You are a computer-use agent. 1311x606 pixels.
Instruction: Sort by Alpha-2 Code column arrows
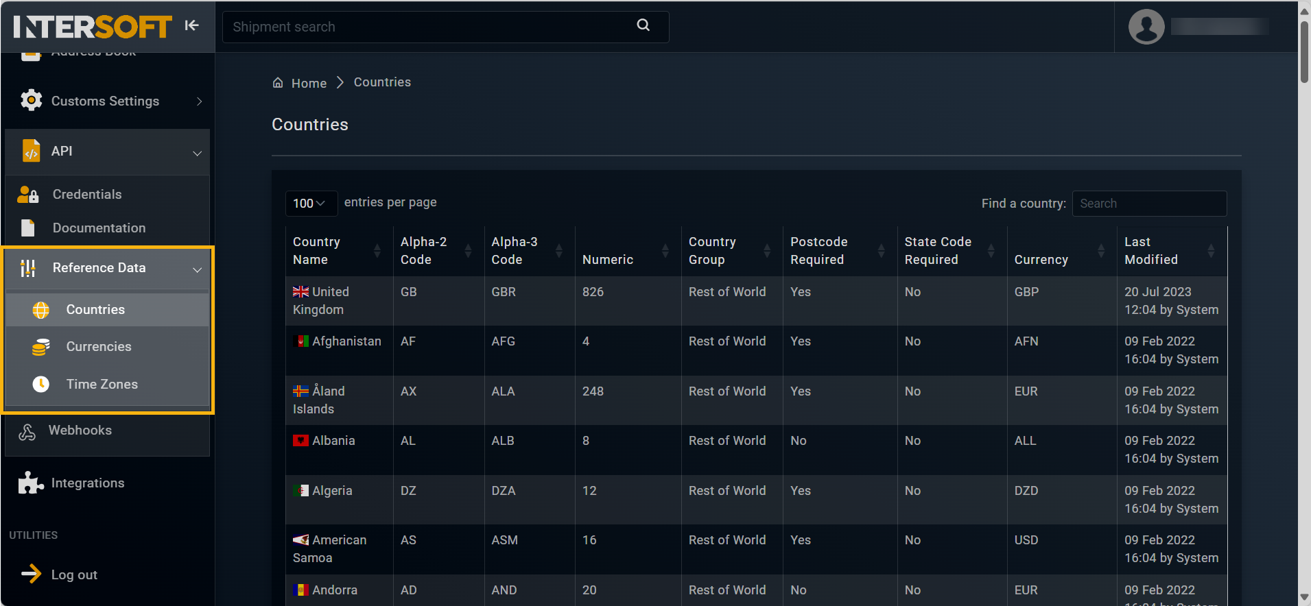468,251
